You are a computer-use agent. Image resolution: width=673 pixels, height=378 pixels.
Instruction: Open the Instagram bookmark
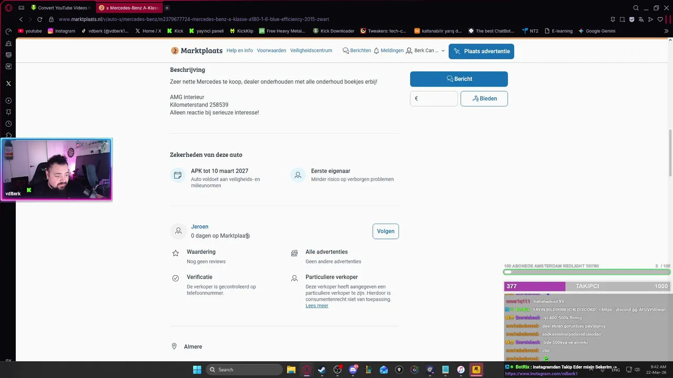tap(62, 31)
